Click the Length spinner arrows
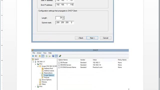This screenshot has height=90, width=160. point(63,18)
